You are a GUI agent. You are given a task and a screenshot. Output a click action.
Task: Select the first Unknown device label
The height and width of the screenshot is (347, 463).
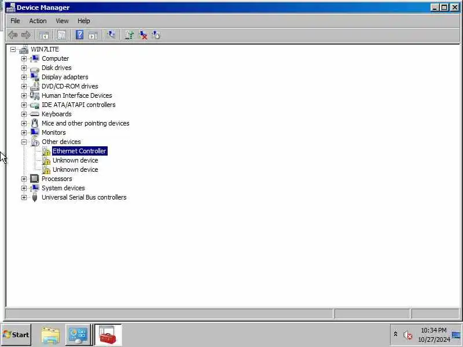pyautogui.click(x=75, y=160)
